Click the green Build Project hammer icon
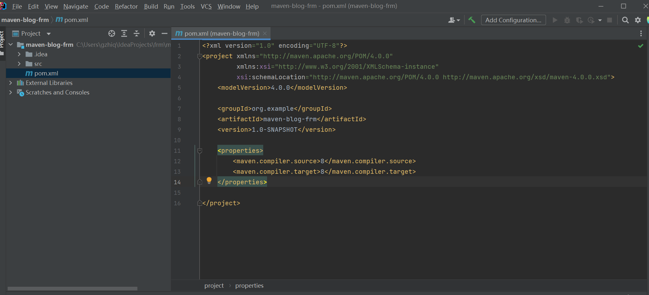 pyautogui.click(x=472, y=20)
